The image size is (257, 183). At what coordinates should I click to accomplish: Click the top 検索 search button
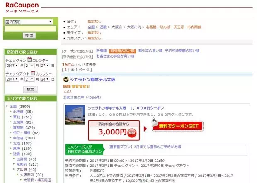tap(29, 35)
